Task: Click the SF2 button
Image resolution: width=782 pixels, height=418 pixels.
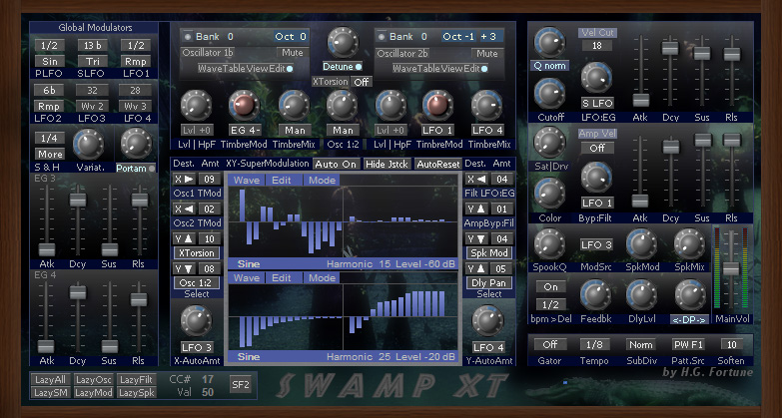Action: [x=241, y=385]
